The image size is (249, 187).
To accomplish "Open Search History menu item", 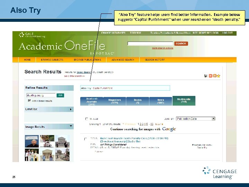I will click(x=155, y=60).
